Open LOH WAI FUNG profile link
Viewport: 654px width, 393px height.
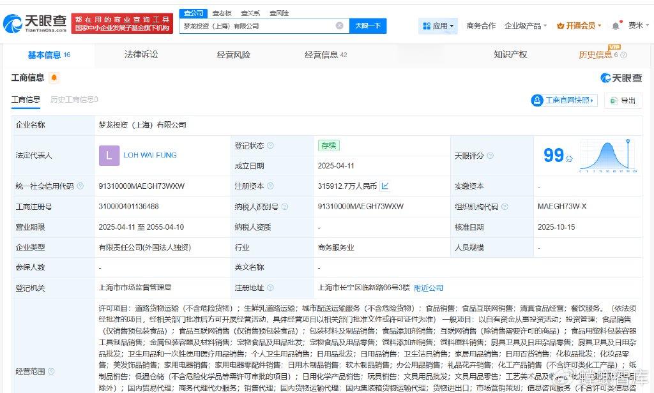pyautogui.click(x=150, y=155)
